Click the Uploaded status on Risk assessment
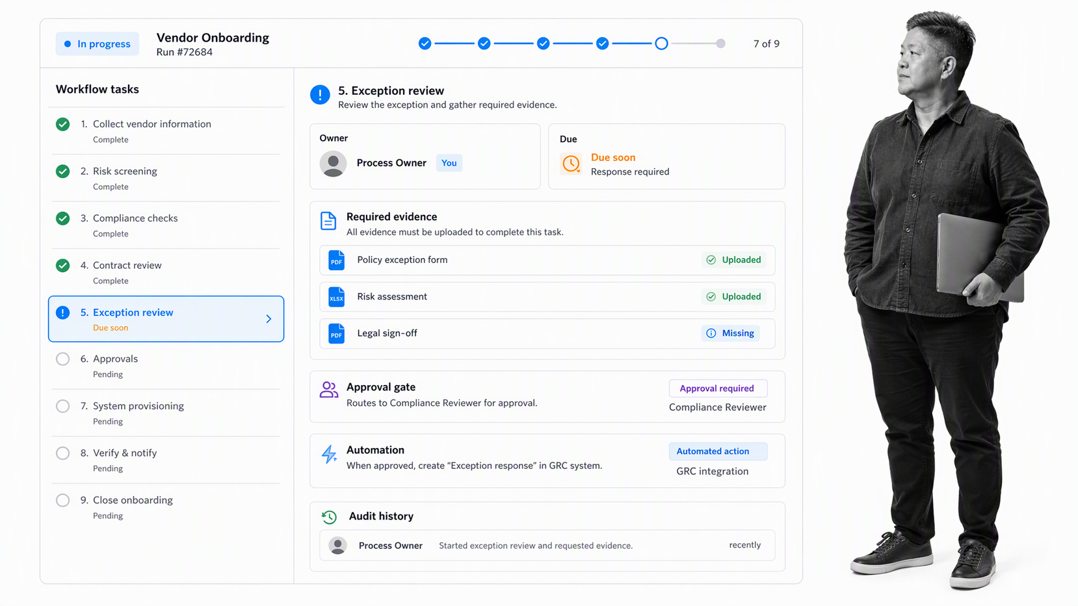 click(734, 297)
